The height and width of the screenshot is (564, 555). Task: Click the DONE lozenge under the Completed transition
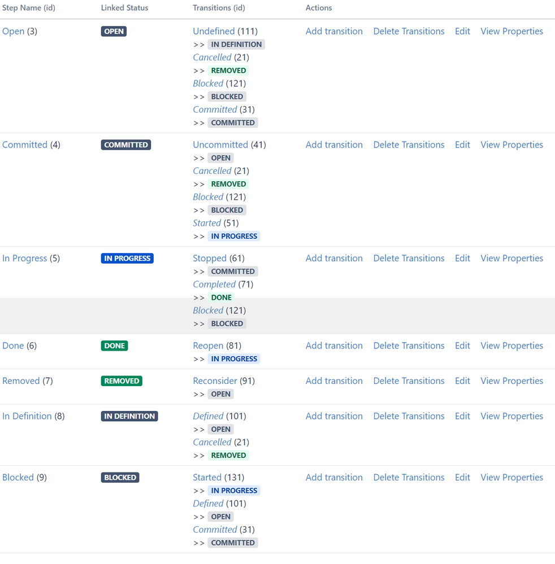(221, 297)
